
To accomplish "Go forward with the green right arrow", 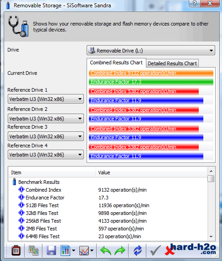I will point(120,251).
